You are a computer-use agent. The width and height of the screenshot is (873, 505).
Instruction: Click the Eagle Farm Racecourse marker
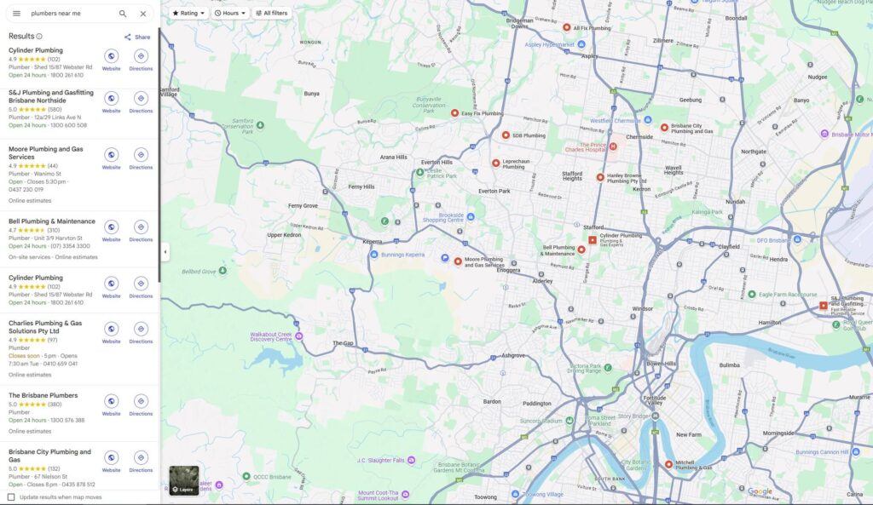tap(752, 294)
